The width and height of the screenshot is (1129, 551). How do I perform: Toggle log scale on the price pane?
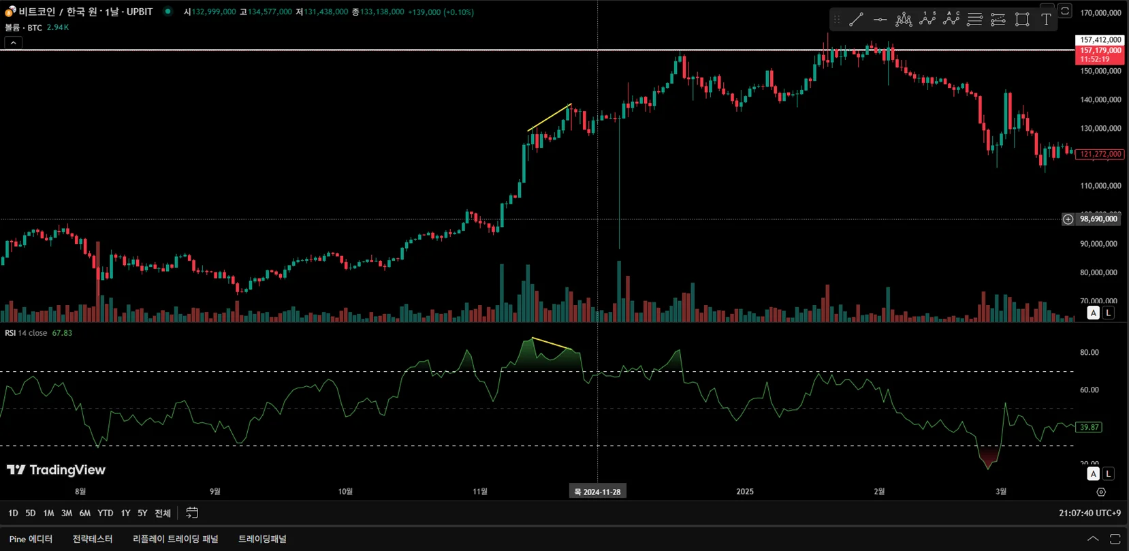click(1109, 313)
